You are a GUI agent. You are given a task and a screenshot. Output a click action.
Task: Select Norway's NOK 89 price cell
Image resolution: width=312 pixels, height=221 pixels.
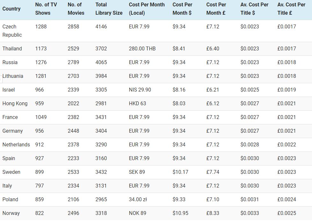coord(137,213)
